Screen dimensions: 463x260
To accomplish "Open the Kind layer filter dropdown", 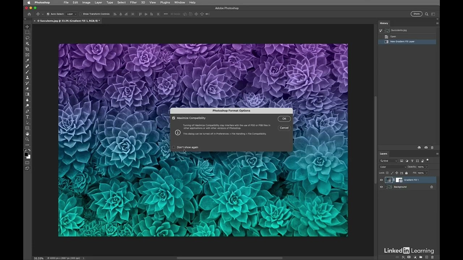I will pyautogui.click(x=388, y=161).
